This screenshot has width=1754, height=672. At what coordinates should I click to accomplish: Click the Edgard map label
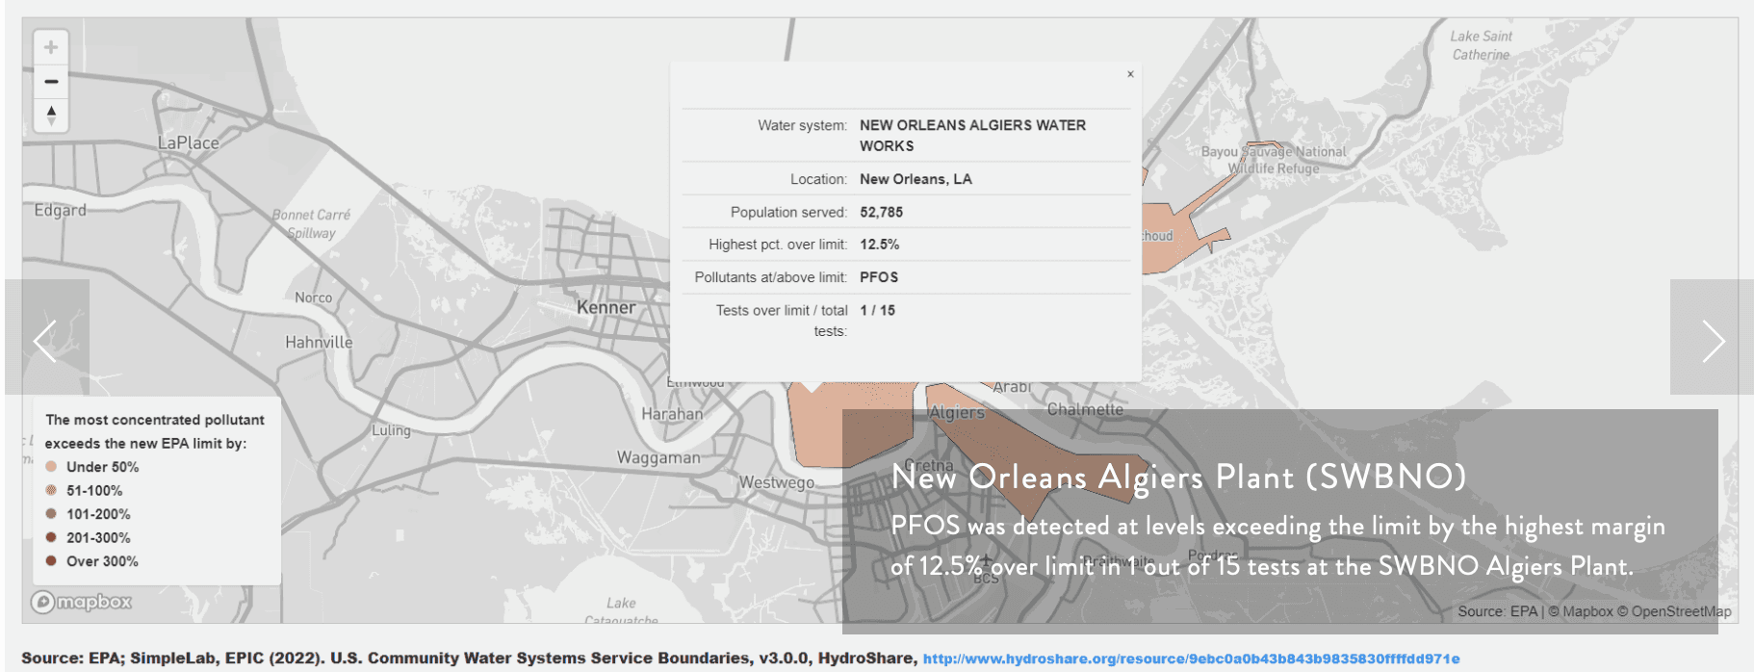60,211
